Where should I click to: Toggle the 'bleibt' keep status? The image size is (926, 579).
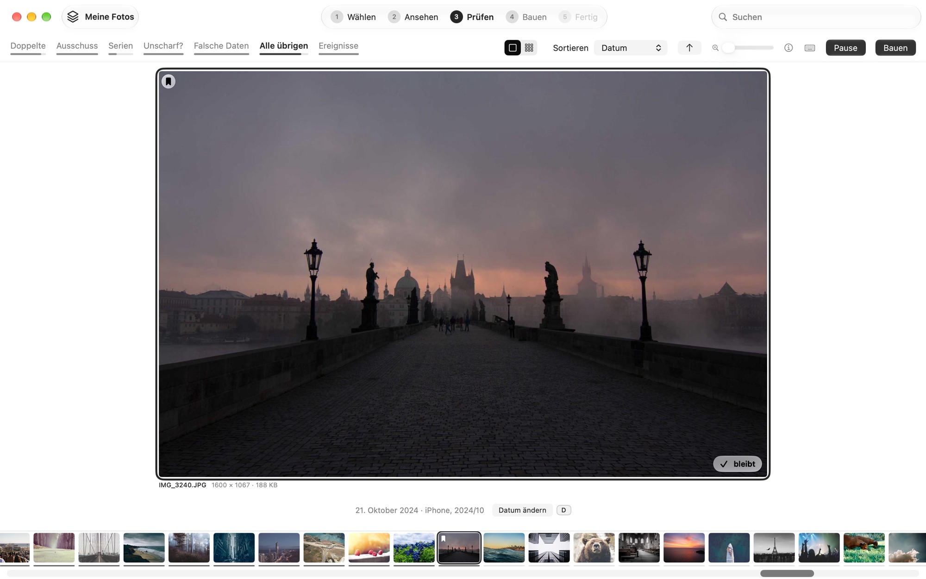738,464
